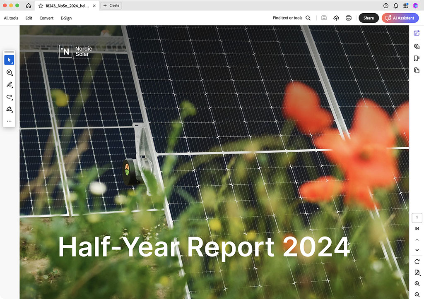Open the E-Sign menu
The width and height of the screenshot is (424, 299).
[x=66, y=18]
